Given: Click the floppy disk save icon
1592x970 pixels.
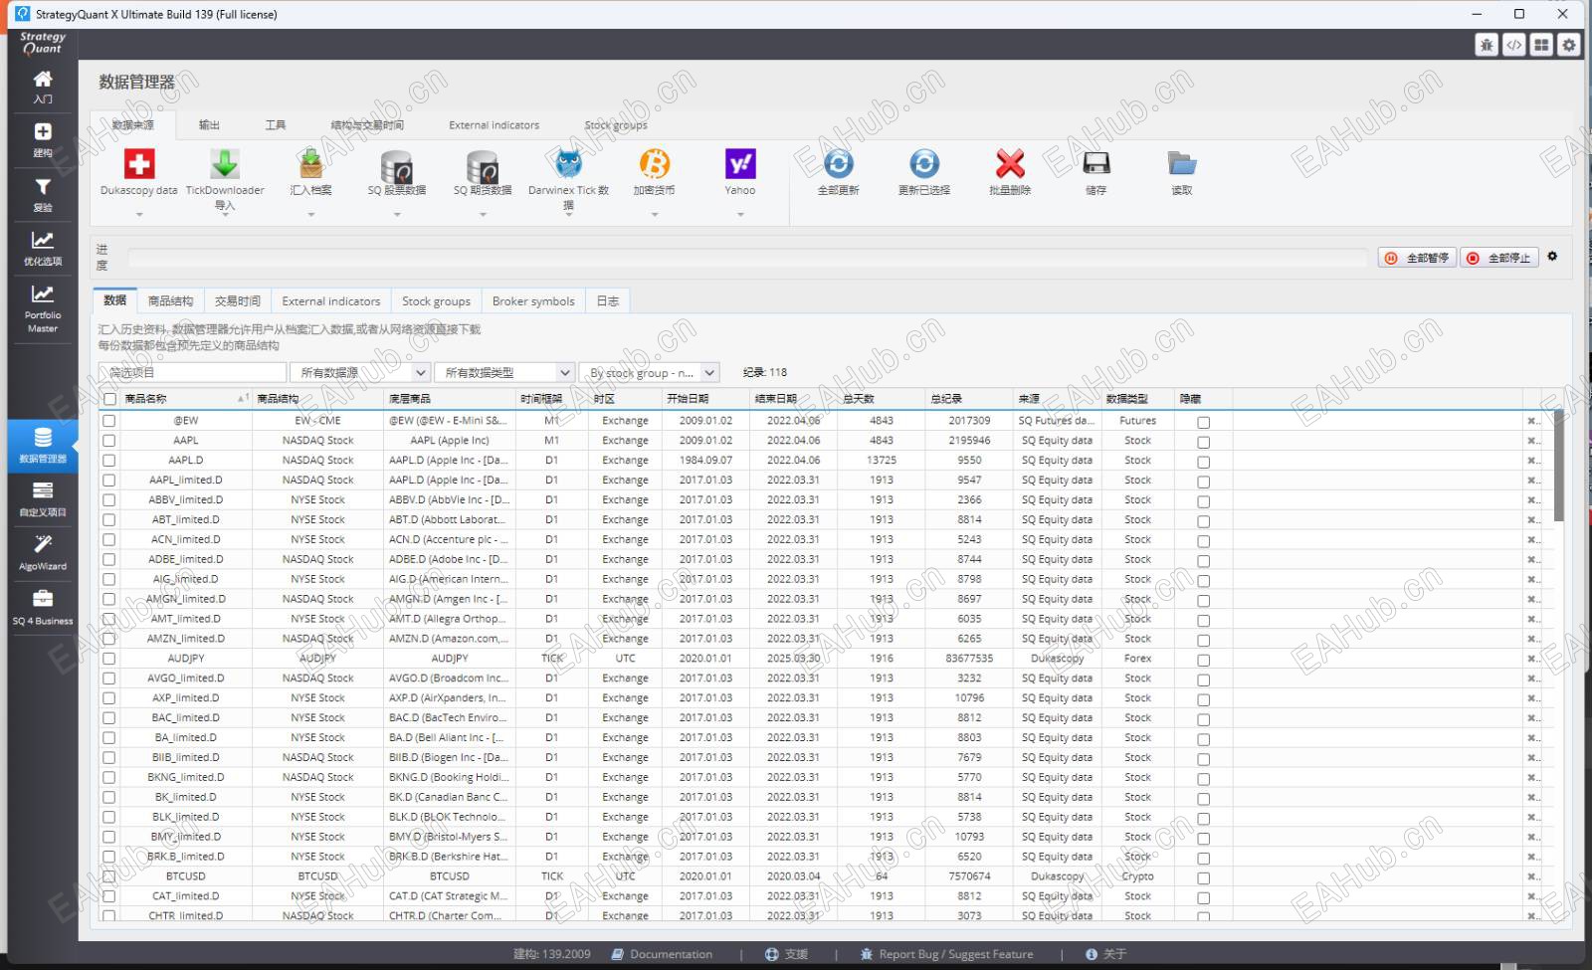Looking at the screenshot, I should [1095, 165].
